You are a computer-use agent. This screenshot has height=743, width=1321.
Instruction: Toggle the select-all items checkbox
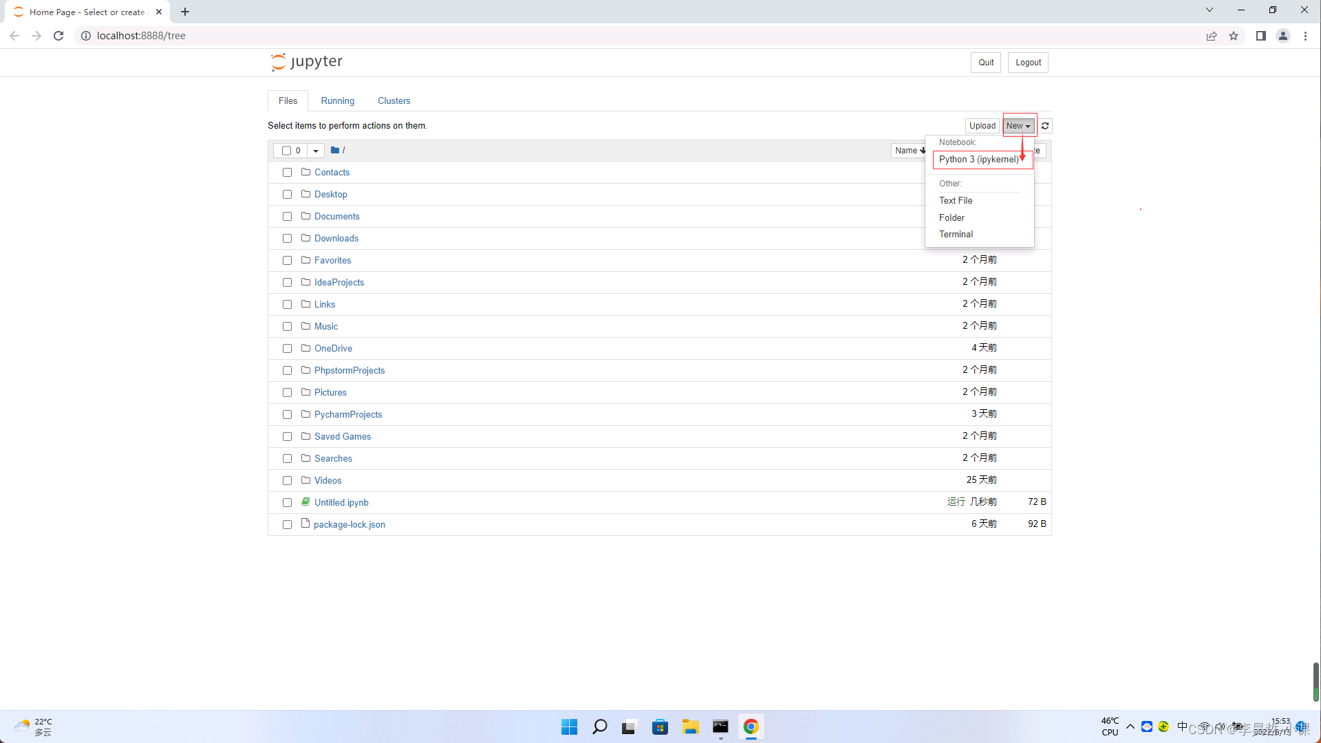coord(287,151)
